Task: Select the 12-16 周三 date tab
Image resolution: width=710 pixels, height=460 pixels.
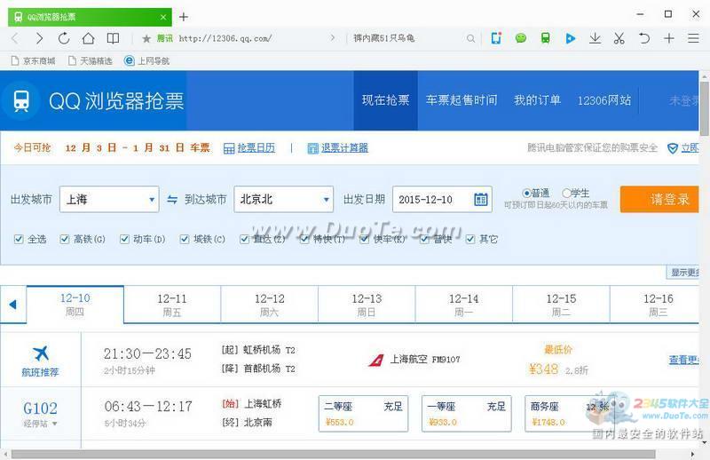Action: click(655, 305)
